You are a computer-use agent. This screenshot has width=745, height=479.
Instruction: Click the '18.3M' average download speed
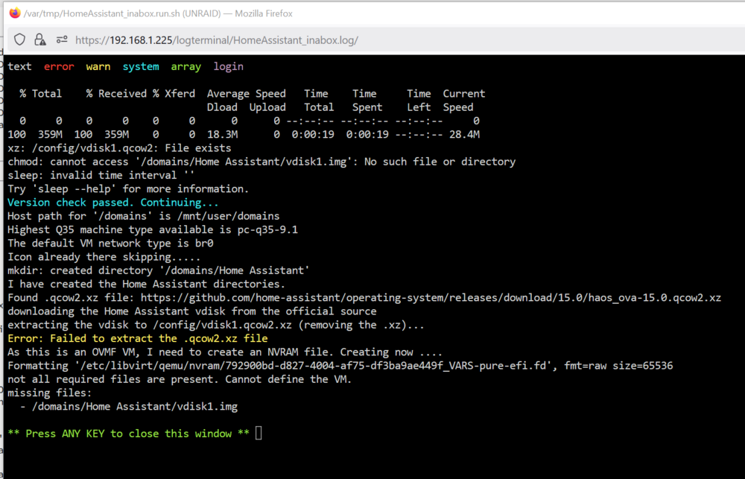(x=222, y=135)
